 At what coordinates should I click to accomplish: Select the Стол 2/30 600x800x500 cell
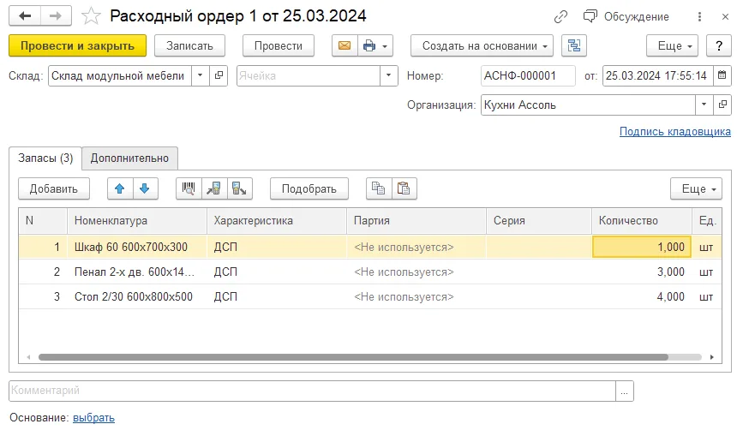tap(137, 297)
